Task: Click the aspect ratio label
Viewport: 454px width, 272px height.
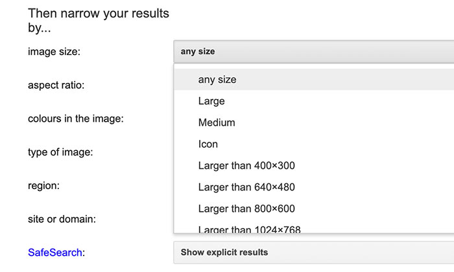Action: point(56,85)
